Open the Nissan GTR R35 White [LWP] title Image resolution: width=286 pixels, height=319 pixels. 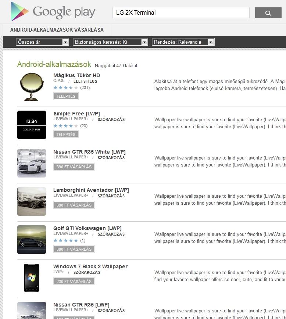click(x=89, y=152)
